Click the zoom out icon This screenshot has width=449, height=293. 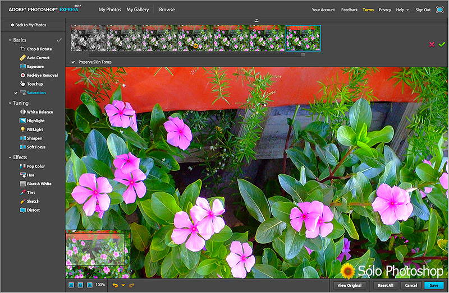[x=71, y=285]
